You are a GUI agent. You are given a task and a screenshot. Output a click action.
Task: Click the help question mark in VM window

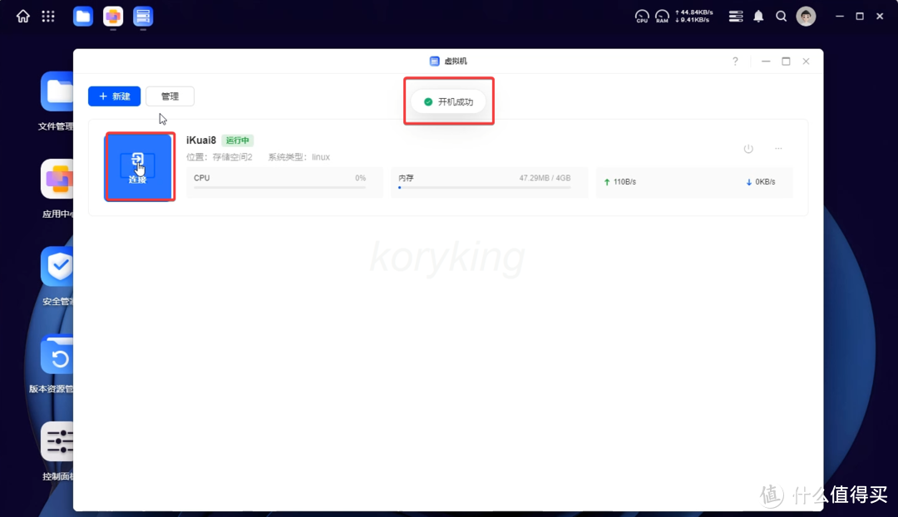point(735,61)
